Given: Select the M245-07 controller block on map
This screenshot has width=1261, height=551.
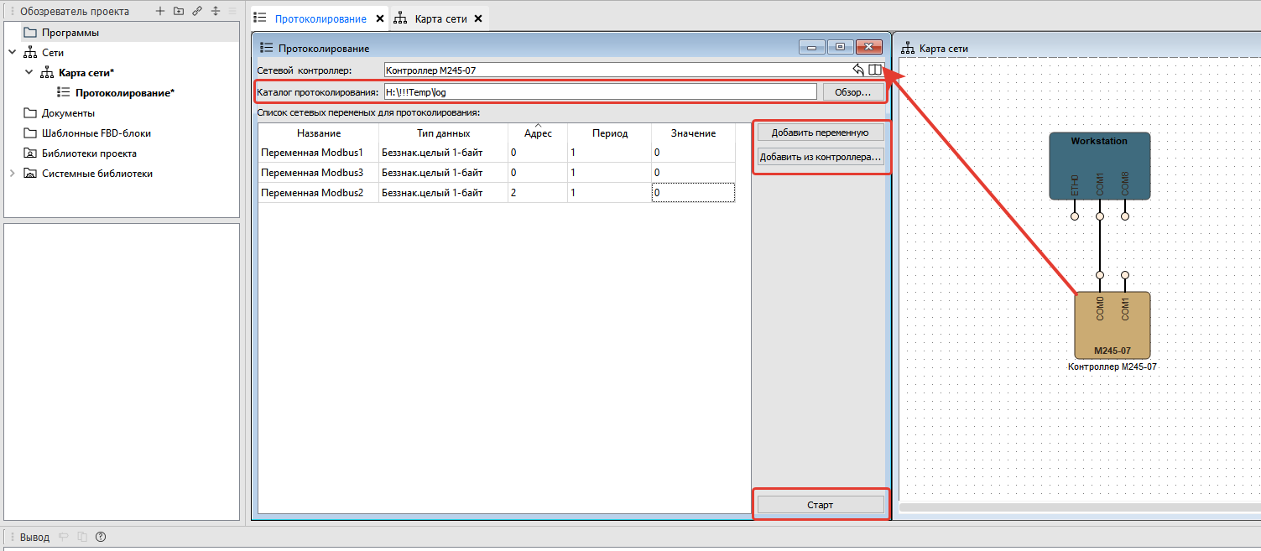Looking at the screenshot, I should pyautogui.click(x=1112, y=326).
